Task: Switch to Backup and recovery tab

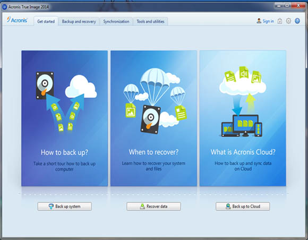Action: tap(79, 21)
